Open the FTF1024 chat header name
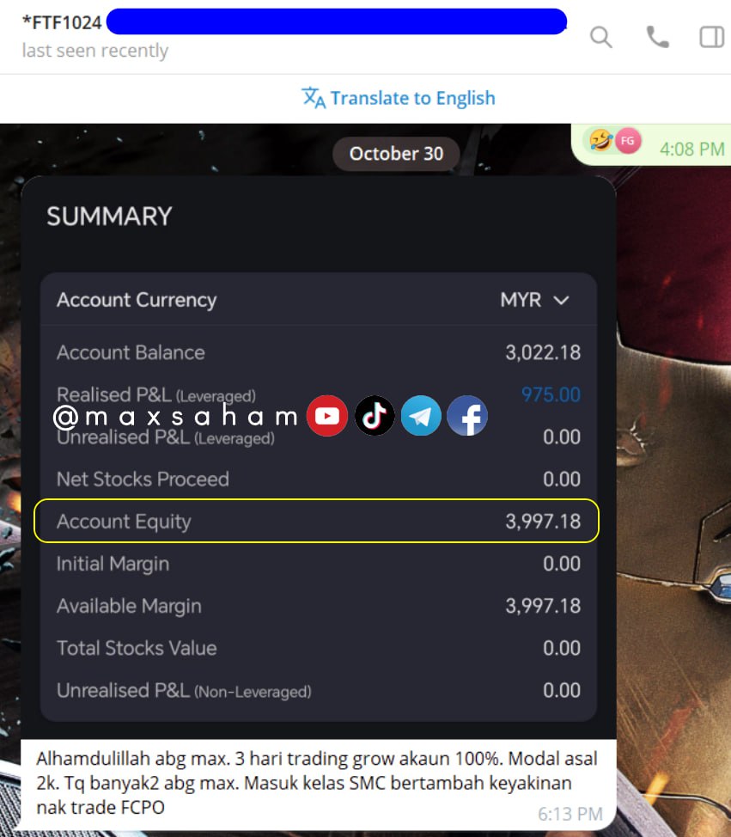This screenshot has width=731, height=837. [62, 23]
